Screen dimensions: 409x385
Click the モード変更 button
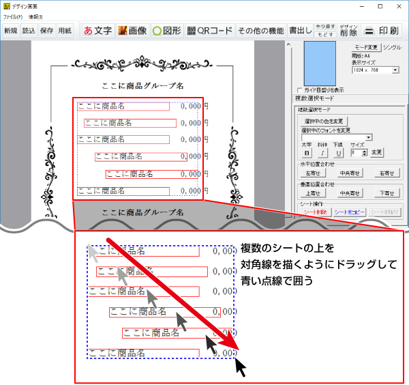(366, 48)
